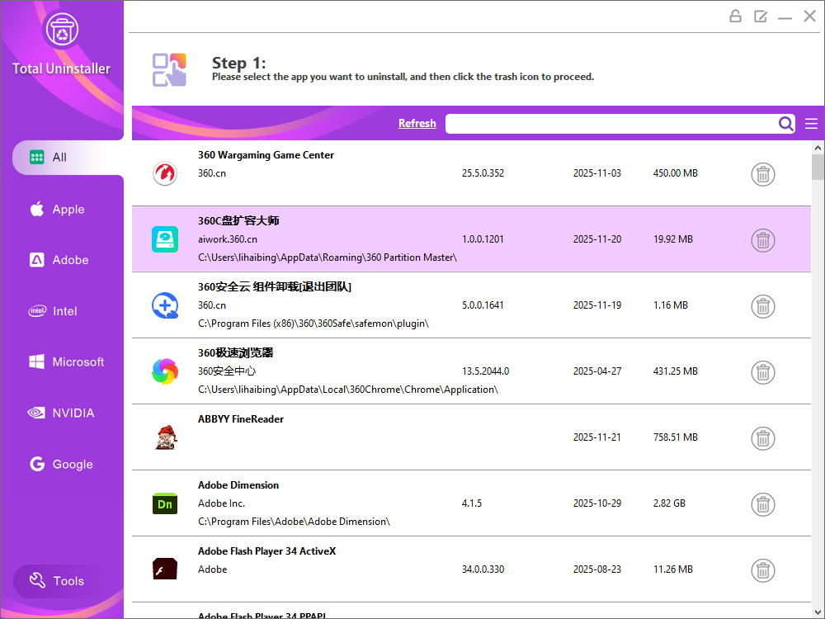Select the ABBYY FineReader name
The height and width of the screenshot is (619, 825).
tap(240, 419)
